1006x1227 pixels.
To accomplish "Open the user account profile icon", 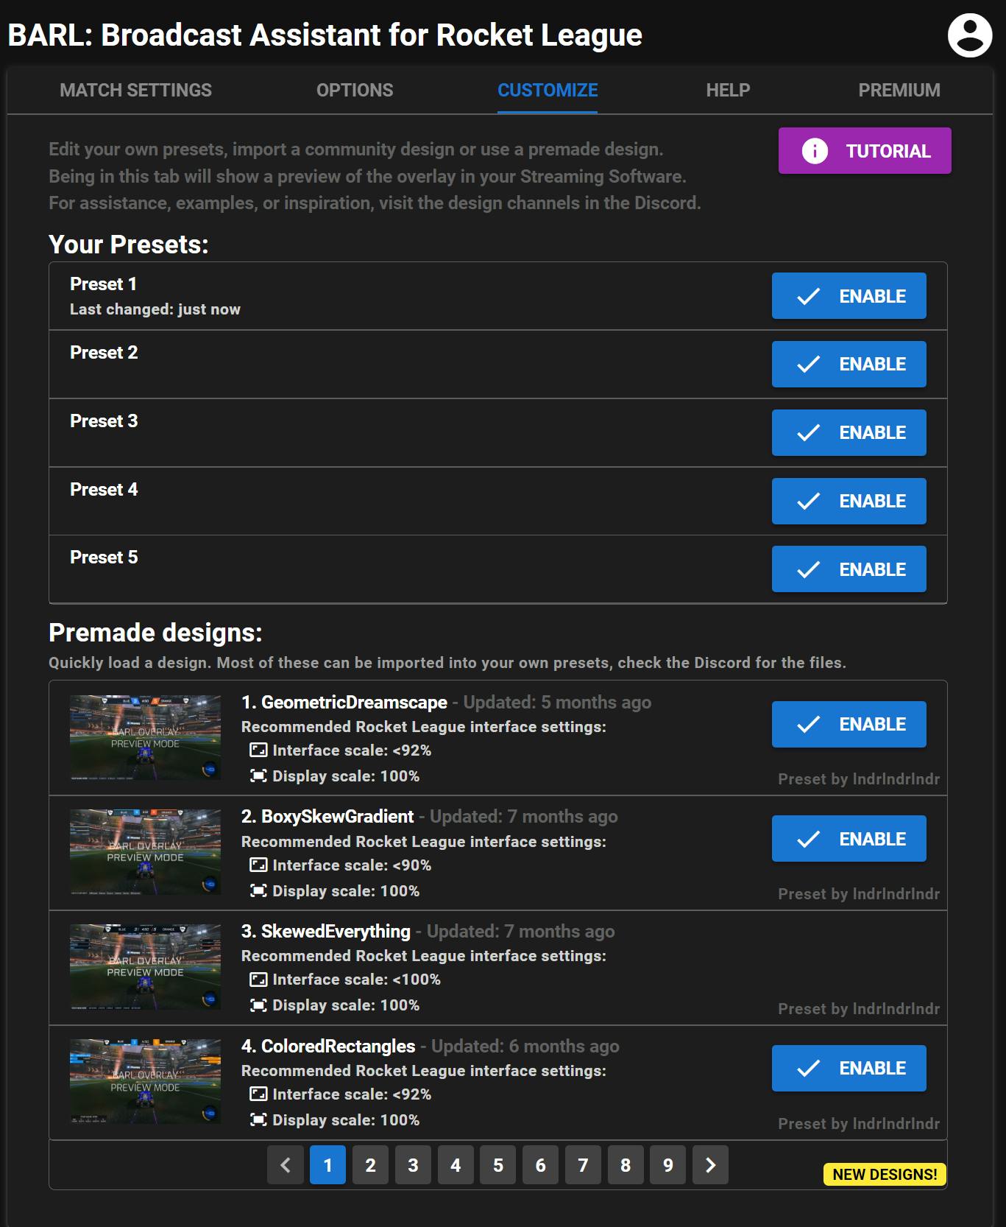I will point(969,35).
